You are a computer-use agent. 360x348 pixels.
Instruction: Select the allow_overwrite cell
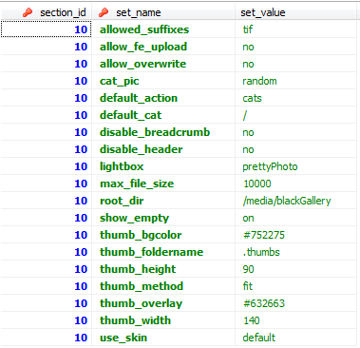[163, 64]
